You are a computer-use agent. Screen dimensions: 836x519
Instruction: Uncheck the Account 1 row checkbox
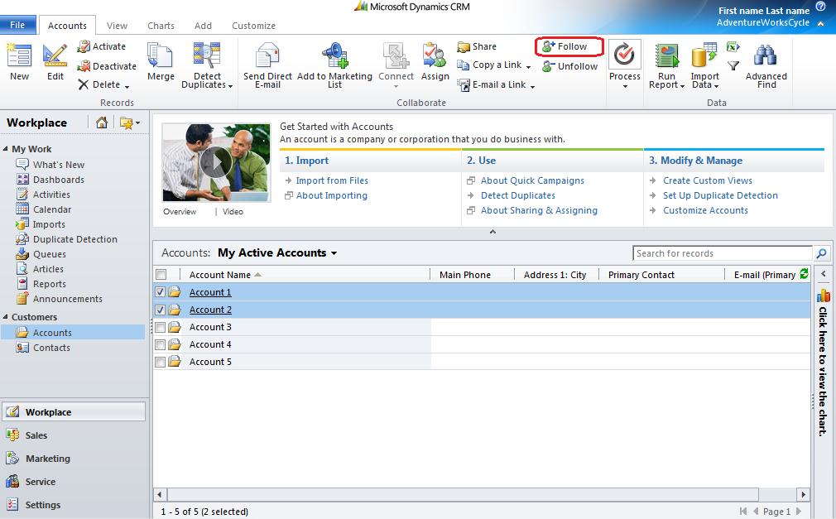[x=161, y=292]
